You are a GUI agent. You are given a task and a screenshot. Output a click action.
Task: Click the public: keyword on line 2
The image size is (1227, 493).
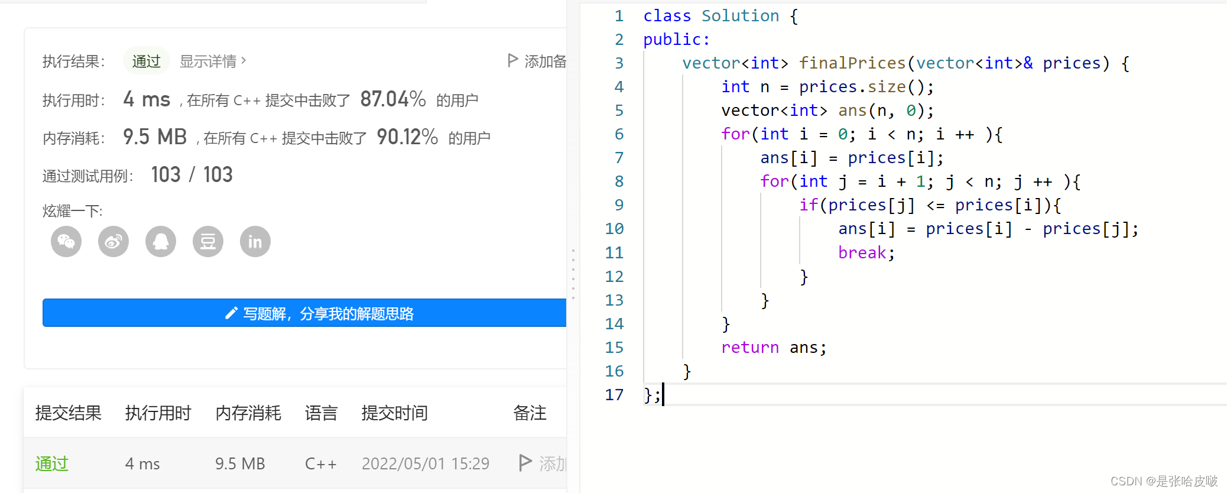coord(677,40)
